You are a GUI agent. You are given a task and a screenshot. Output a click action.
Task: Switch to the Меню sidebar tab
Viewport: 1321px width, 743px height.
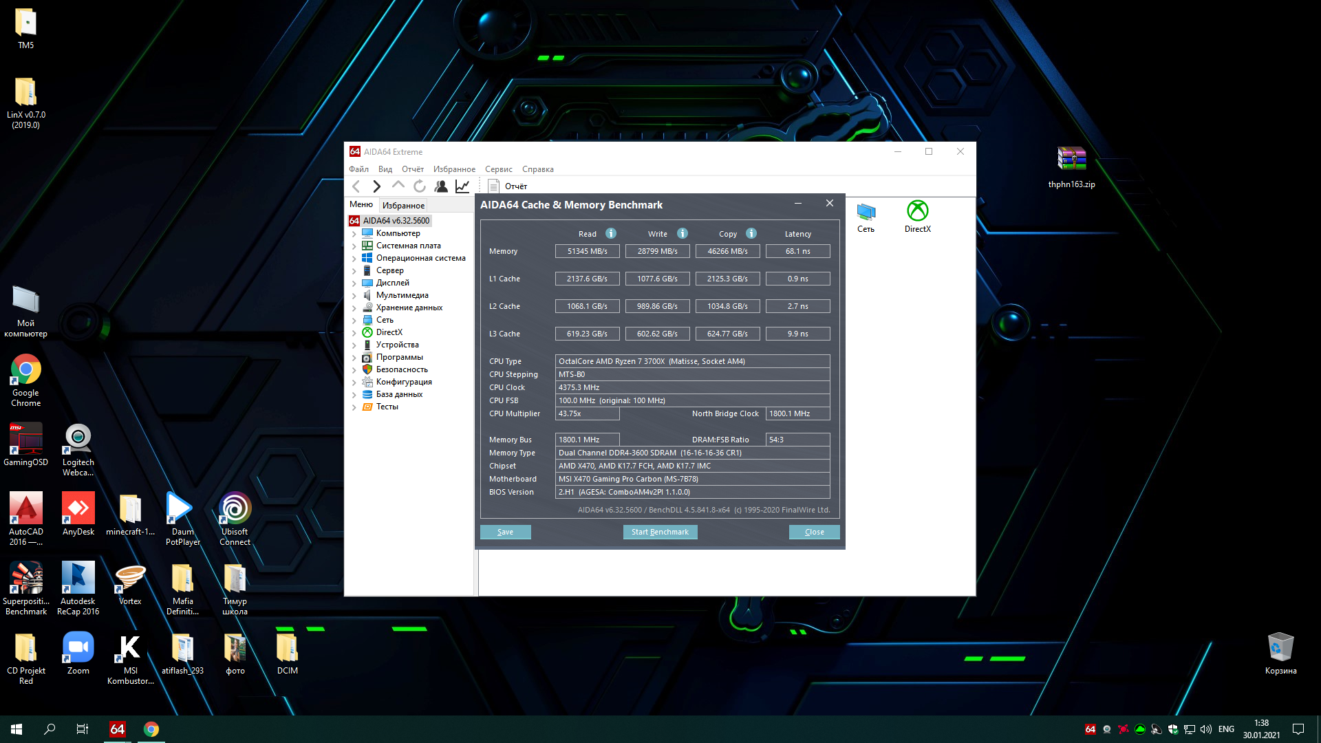pyautogui.click(x=361, y=204)
